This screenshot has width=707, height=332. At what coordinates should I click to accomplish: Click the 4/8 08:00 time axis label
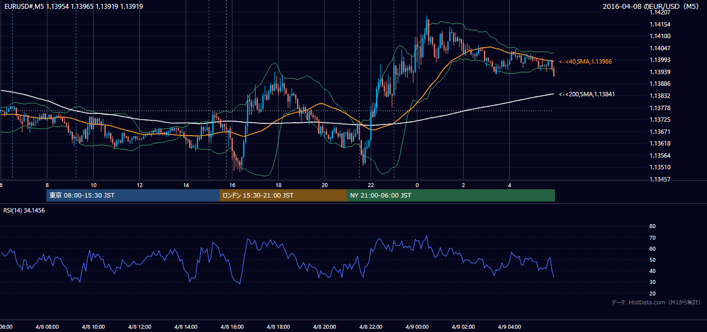point(47,327)
